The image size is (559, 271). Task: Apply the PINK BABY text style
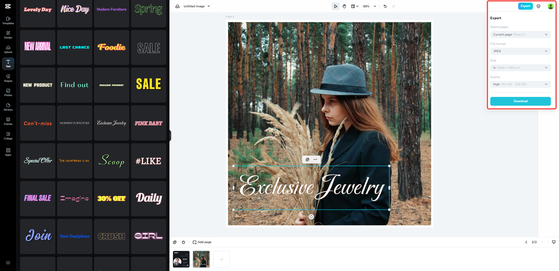148,123
